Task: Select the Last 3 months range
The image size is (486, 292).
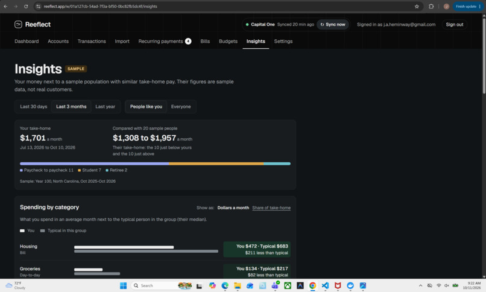Action: (71, 107)
